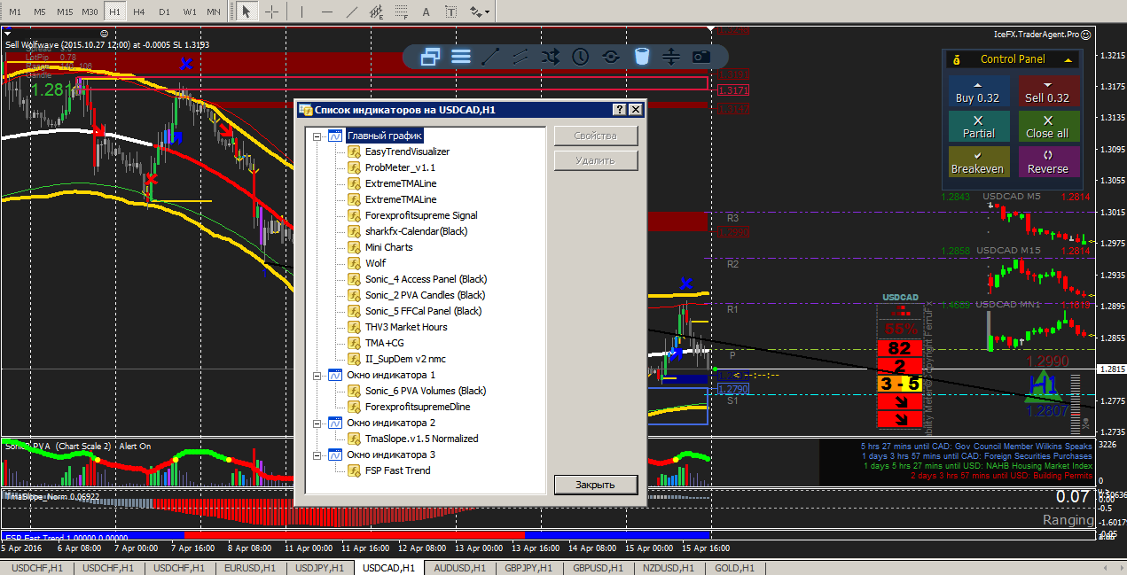This screenshot has width=1127, height=575.
Task: Click the cascading windows icon in floating toolbar
Action: [431, 57]
